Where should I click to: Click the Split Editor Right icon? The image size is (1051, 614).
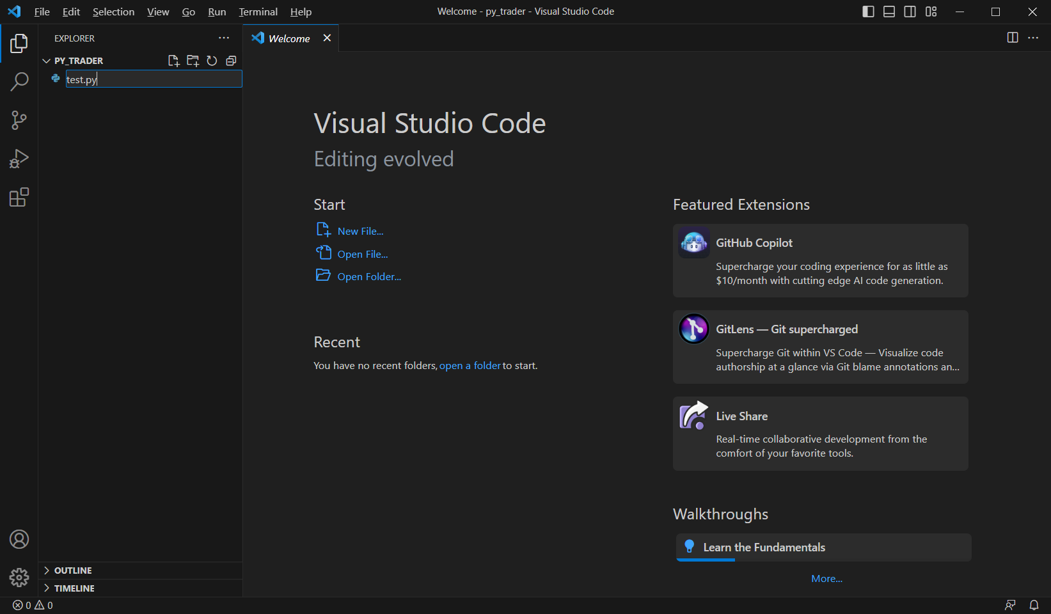1013,38
